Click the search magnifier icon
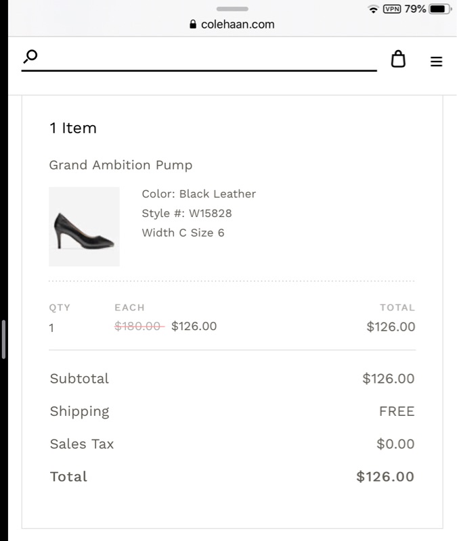 tap(30, 57)
